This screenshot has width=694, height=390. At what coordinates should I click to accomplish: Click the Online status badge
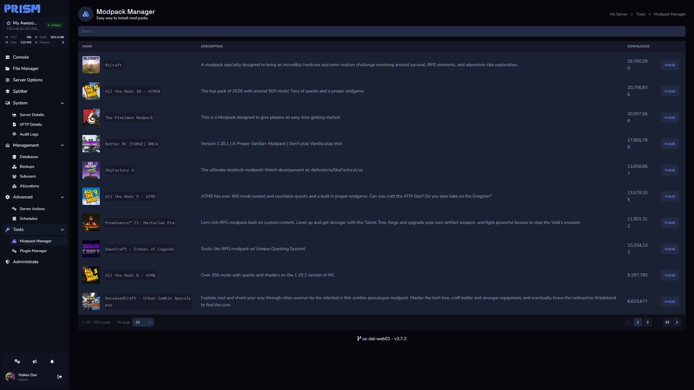[x=54, y=25]
